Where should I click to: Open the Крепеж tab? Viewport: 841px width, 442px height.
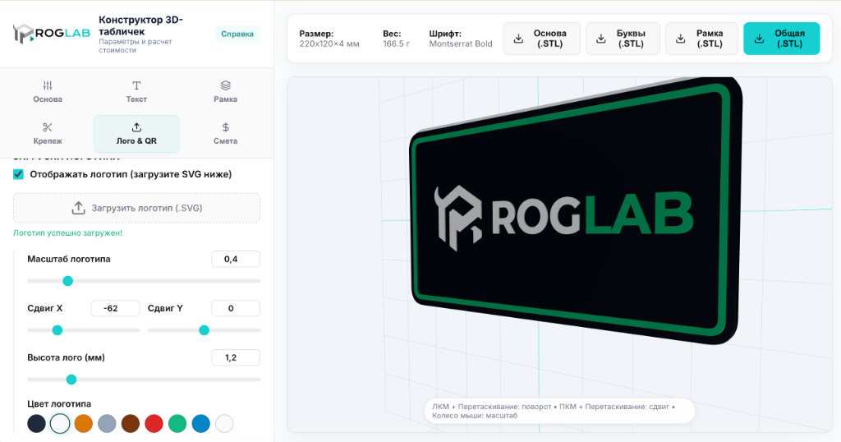coord(48,134)
